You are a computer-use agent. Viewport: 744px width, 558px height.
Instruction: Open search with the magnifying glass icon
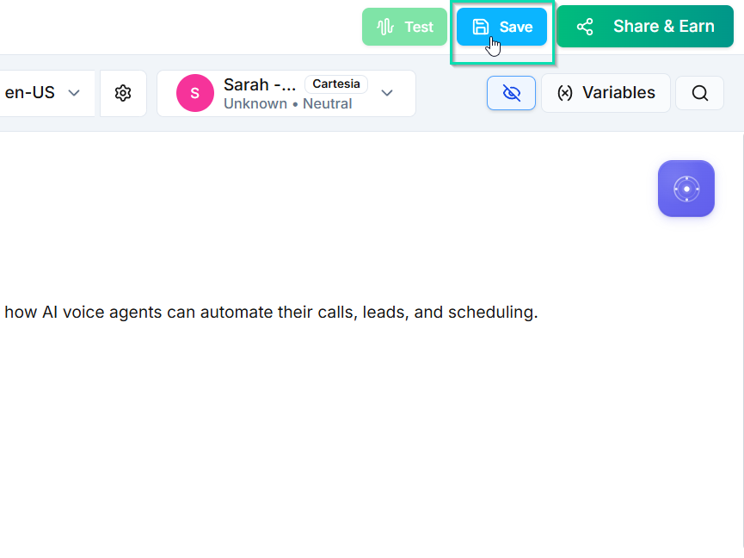(x=700, y=93)
